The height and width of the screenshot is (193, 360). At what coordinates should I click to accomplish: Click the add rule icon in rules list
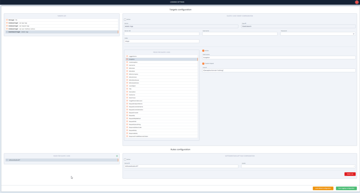click(117, 156)
